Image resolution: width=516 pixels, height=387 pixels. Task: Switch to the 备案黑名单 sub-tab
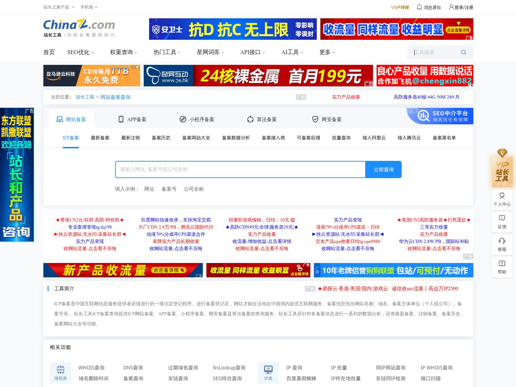click(444, 138)
